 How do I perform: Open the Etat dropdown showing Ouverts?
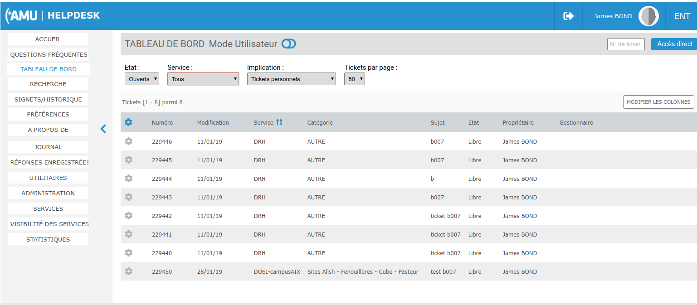[x=141, y=79]
